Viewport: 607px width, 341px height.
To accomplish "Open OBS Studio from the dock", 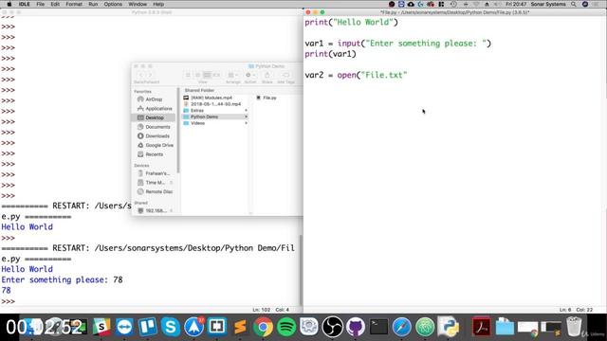I will tap(332, 327).
